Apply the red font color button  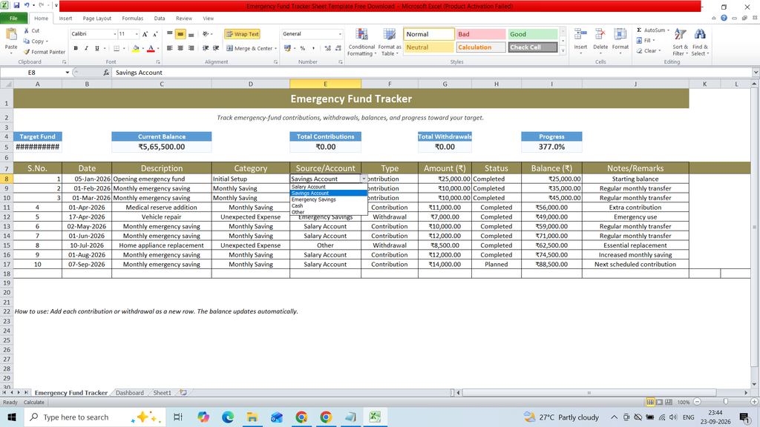(x=151, y=48)
